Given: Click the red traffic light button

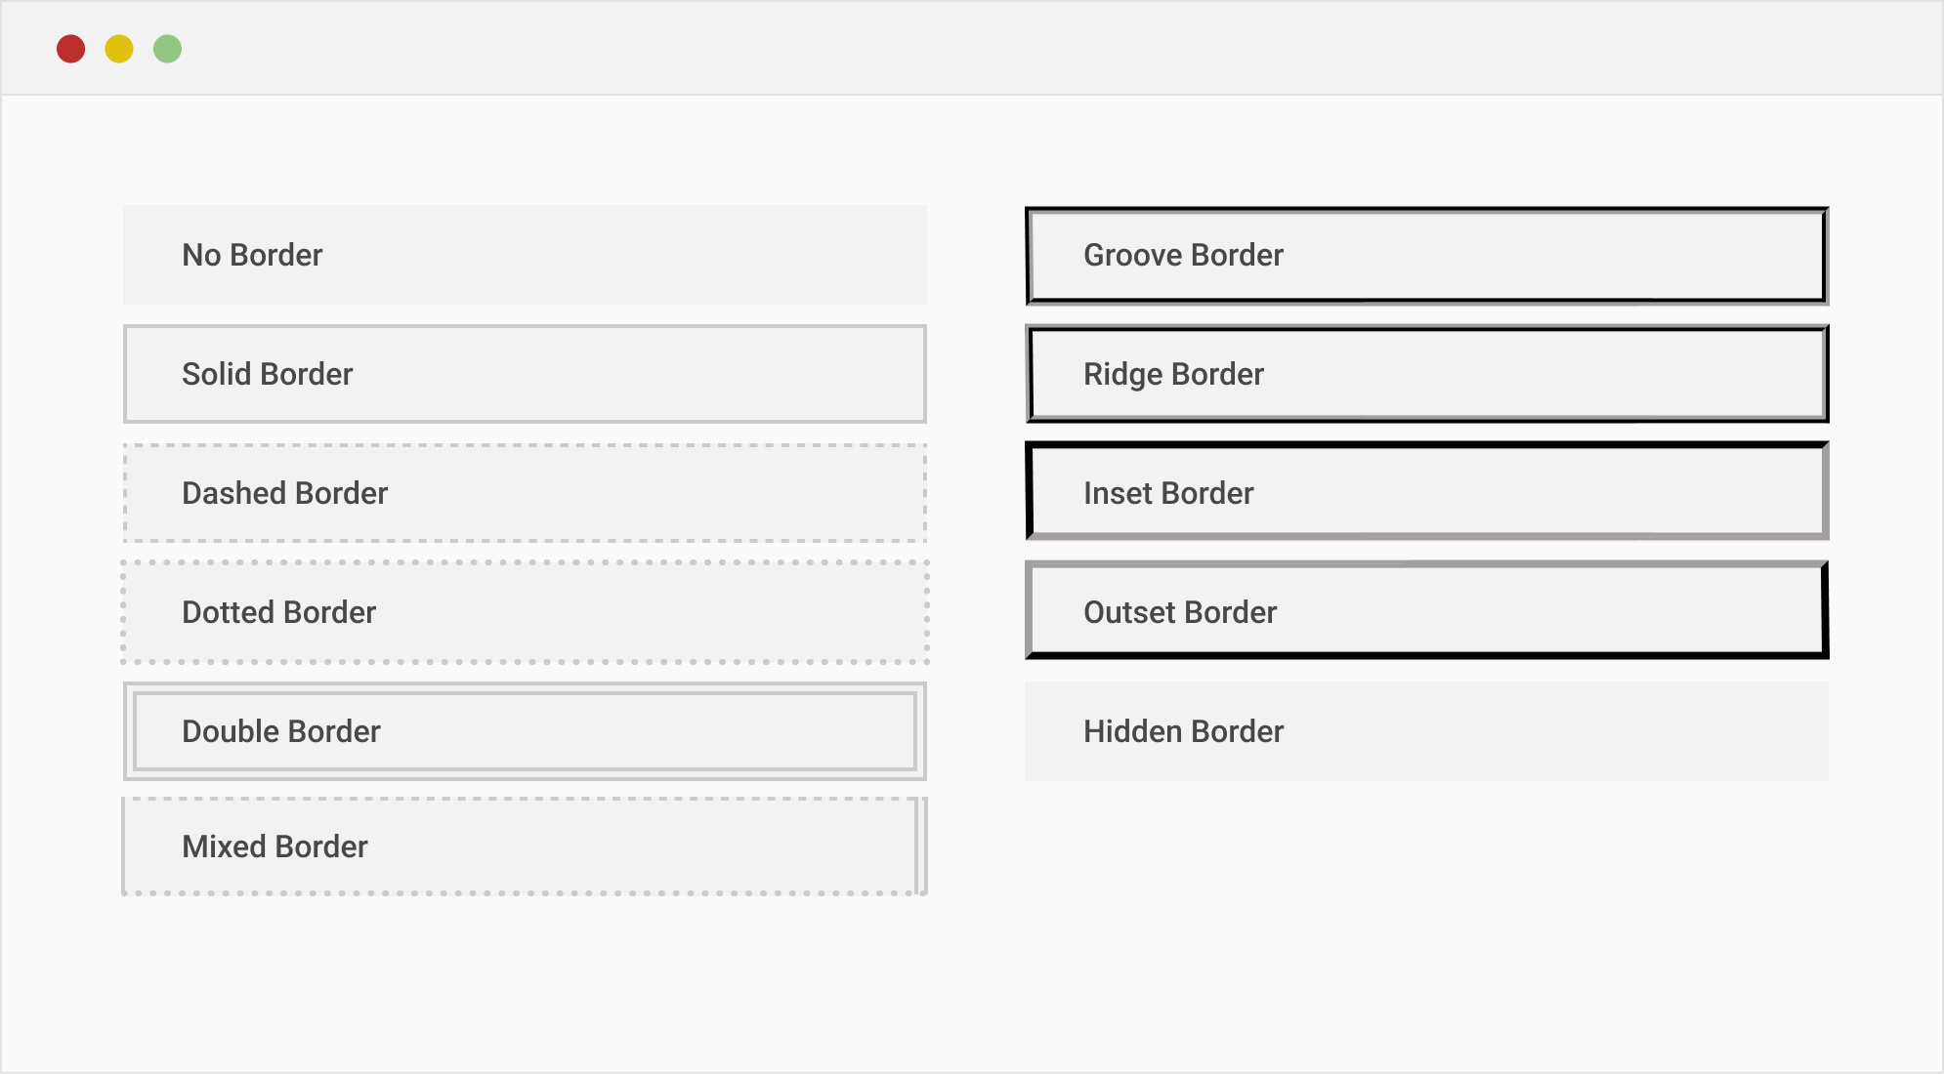Looking at the screenshot, I should 71,47.
